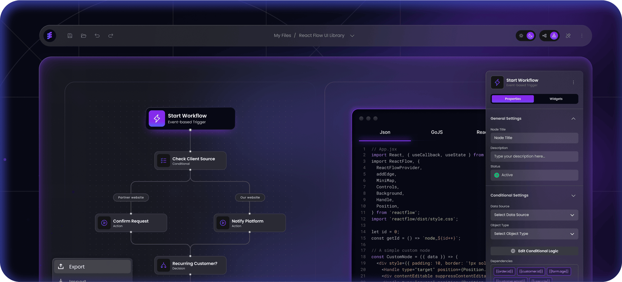Click the upload icon beside Export
Image resolution: width=622 pixels, height=282 pixels.
point(61,267)
